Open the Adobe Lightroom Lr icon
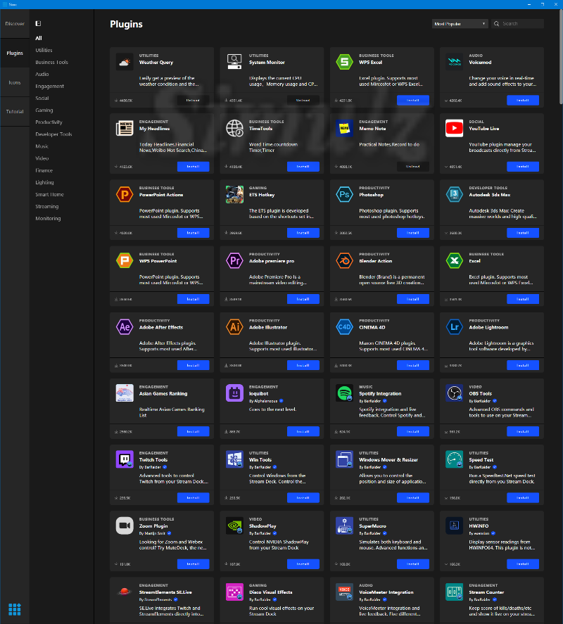The height and width of the screenshot is (624, 563). click(455, 327)
